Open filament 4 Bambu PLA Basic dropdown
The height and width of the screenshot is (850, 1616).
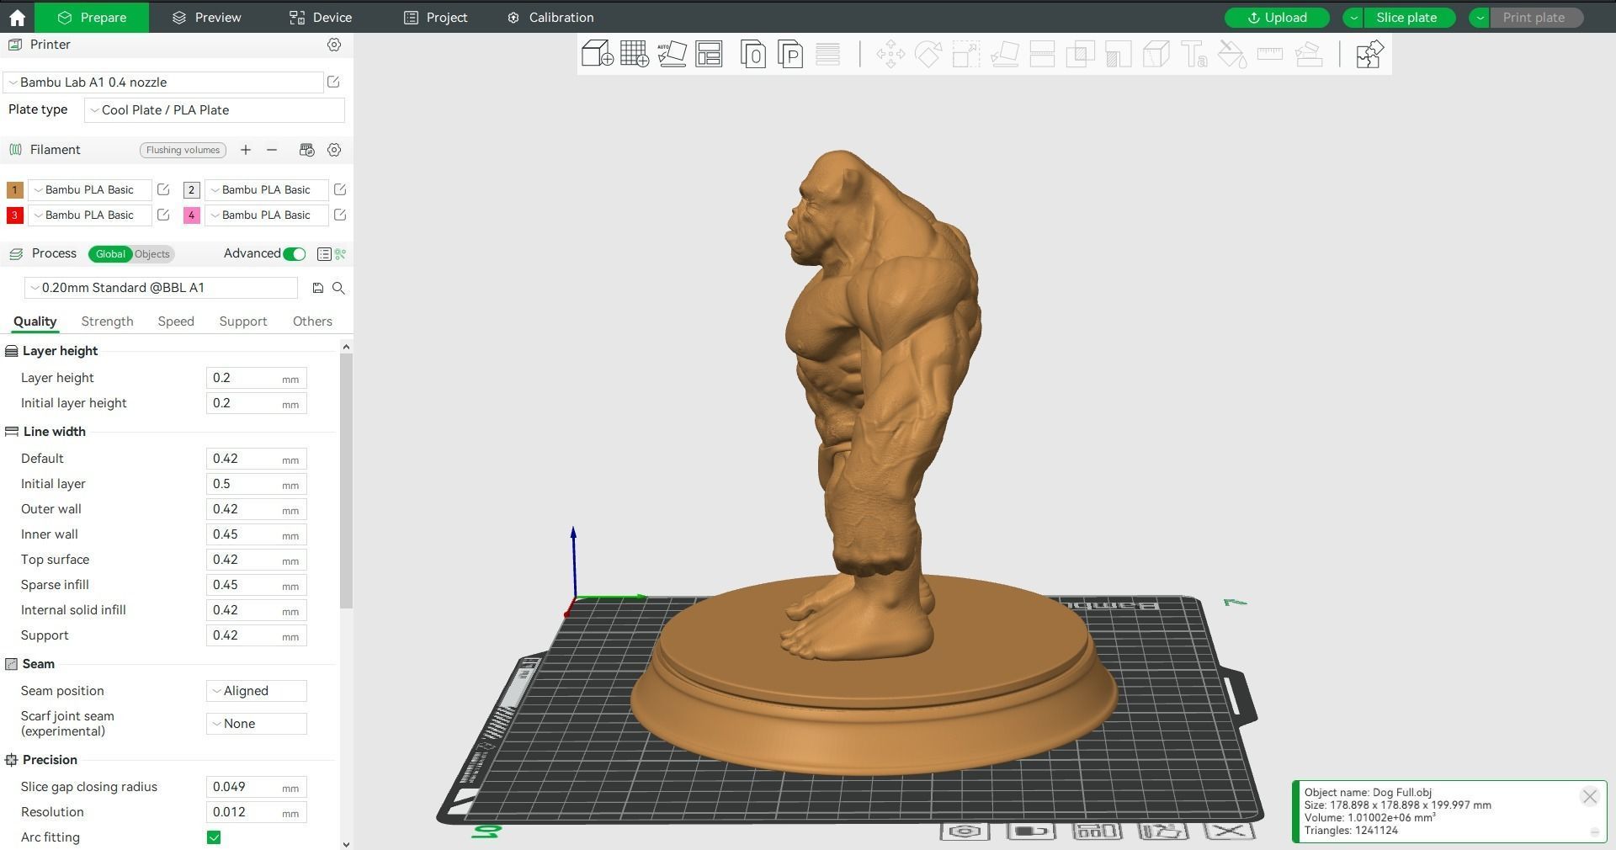[267, 215]
